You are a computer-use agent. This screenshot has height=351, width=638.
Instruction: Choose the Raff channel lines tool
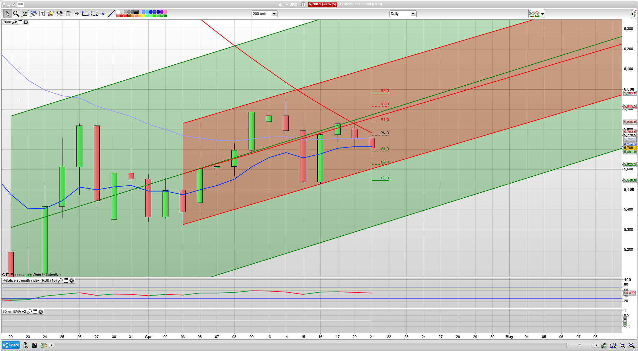tap(33, 14)
